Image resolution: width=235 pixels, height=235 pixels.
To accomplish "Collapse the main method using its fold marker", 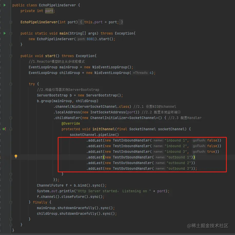I will pos(11,34).
